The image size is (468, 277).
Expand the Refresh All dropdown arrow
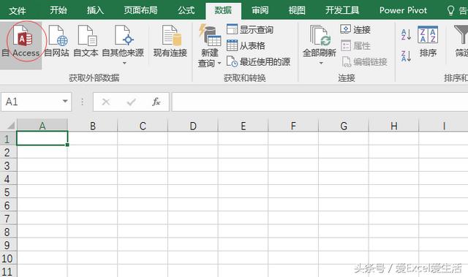321,63
